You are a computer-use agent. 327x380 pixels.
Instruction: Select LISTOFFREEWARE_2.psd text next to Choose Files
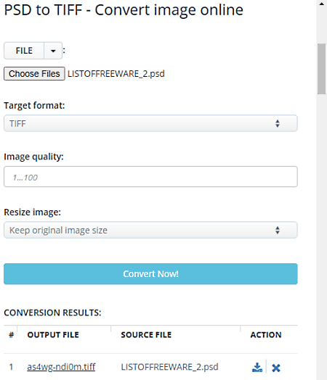click(116, 74)
